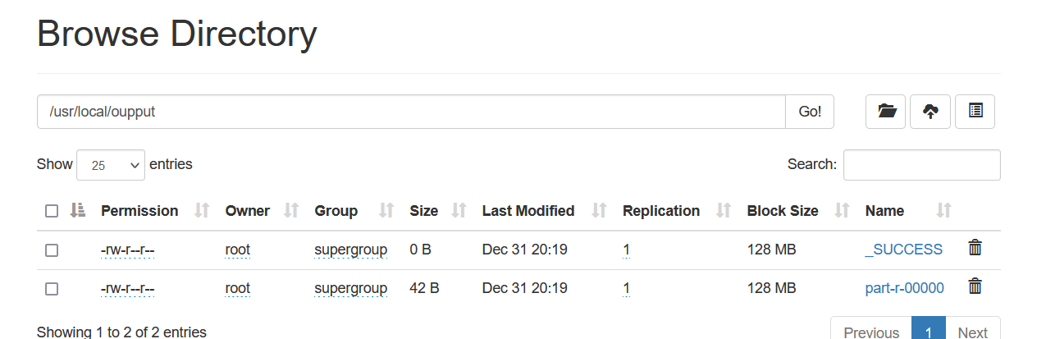Screen dimensions: 1046x339
Task: Open the part-r-00000 file link
Action: pyautogui.click(x=904, y=288)
